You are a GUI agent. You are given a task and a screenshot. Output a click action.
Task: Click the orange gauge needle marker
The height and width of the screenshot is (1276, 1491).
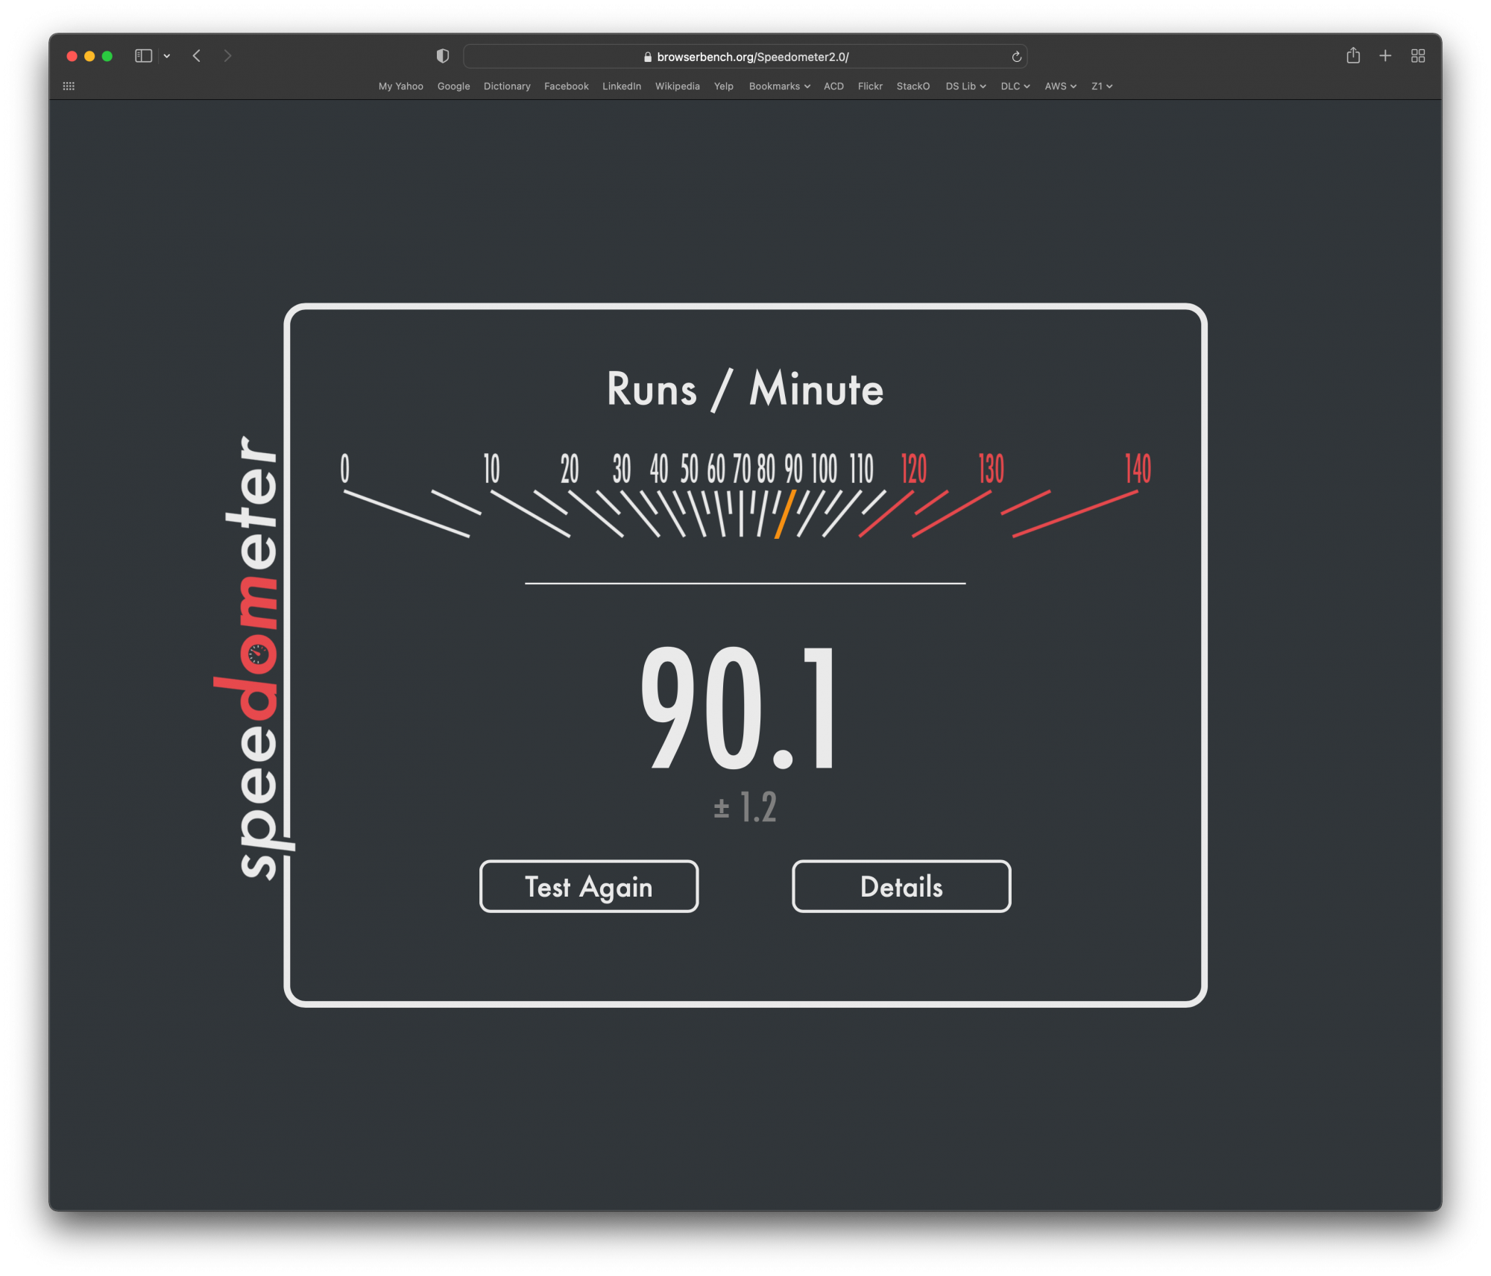785,514
